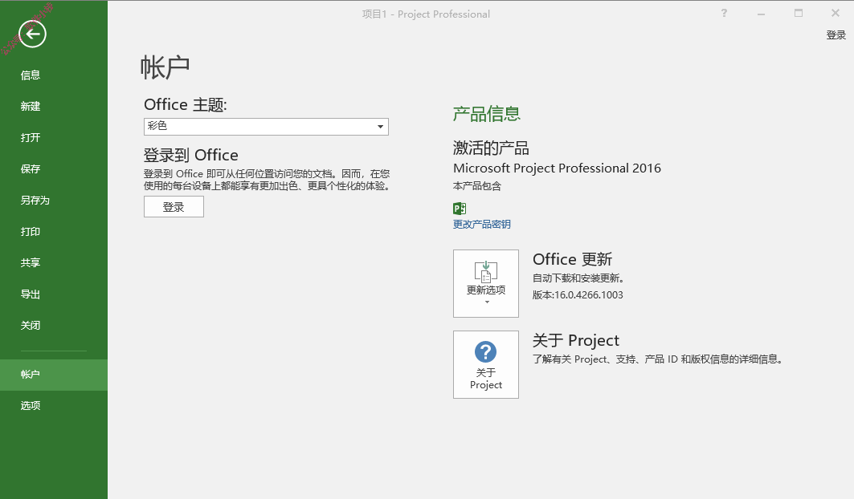
Task: Click the Project product icon under 本产品包含
Action: pyautogui.click(x=460, y=208)
